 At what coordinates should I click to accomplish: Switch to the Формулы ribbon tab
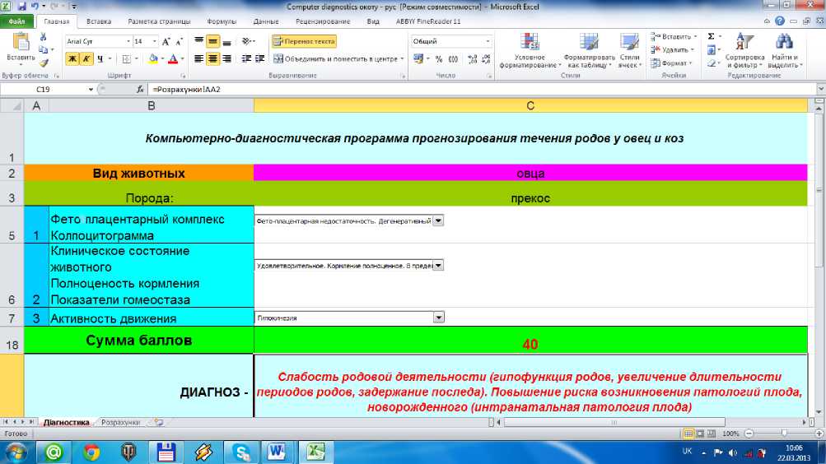(x=222, y=21)
